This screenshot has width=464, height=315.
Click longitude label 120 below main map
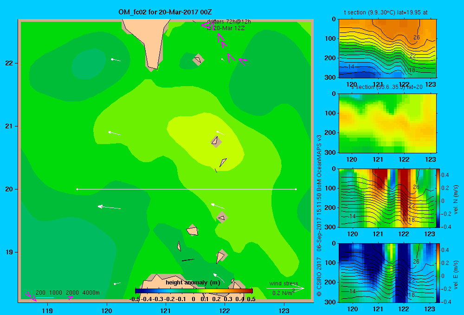(x=107, y=310)
